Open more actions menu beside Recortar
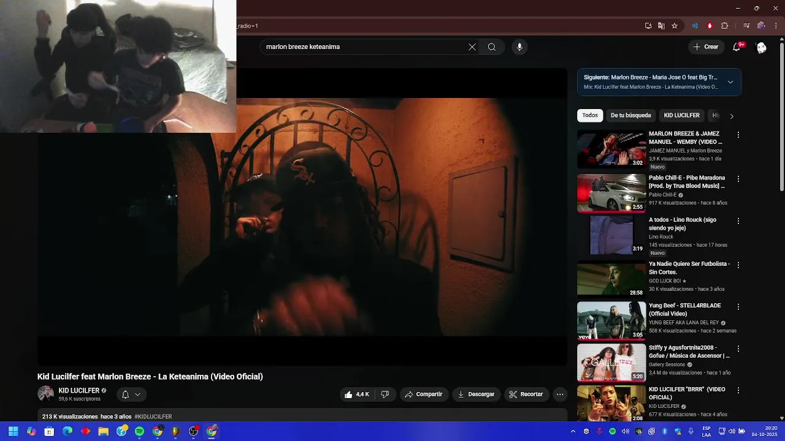785x441 pixels. pos(560,394)
